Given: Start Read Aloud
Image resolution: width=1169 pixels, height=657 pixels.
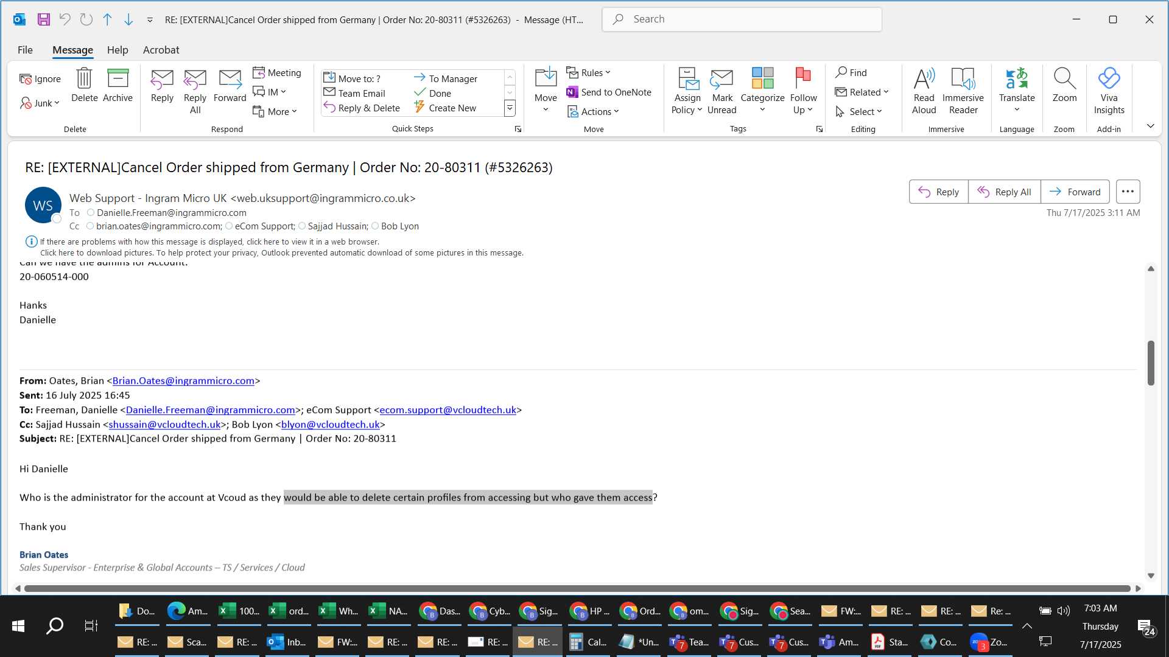Looking at the screenshot, I should point(924,91).
